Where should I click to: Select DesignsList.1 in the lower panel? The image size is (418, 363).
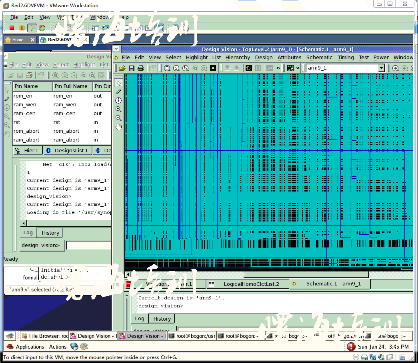pyautogui.click(x=67, y=151)
